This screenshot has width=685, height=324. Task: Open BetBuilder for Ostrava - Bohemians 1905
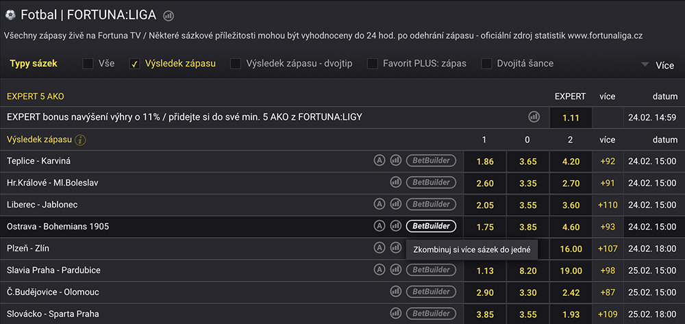pyautogui.click(x=432, y=226)
